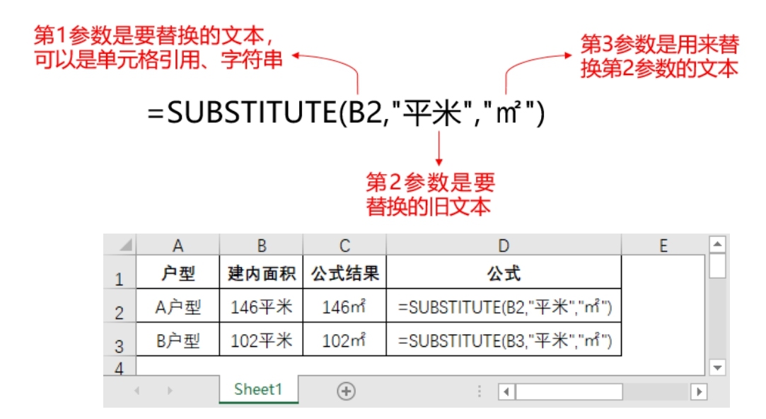Click the horizontal scrollbar right arrow
766x419 pixels.
[699, 391]
